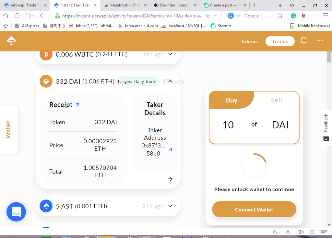Viewport: 332px width, 238px height.
Task: Open the Wallet side panel
Action: click(x=8, y=129)
